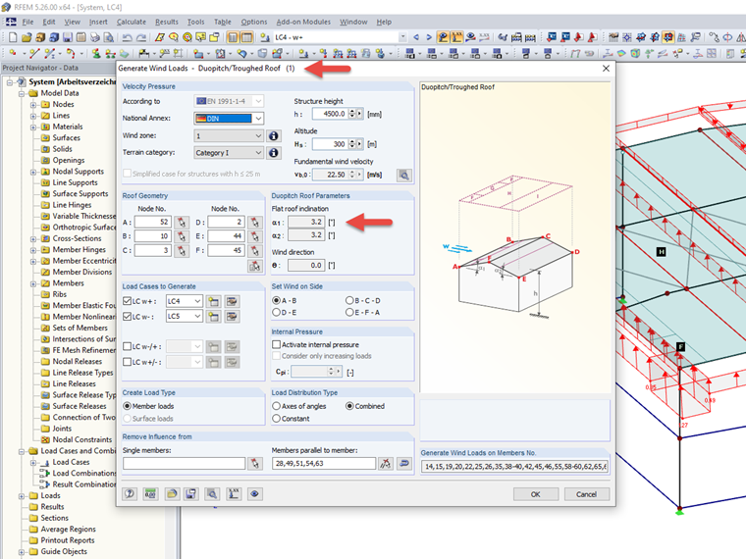Screen dimensions: 746x559
Task: Pick parallel members graphically
Action: (386, 464)
